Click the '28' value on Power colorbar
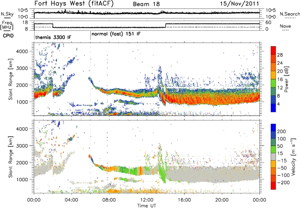The height and width of the screenshot is (208, 300). tap(280, 55)
